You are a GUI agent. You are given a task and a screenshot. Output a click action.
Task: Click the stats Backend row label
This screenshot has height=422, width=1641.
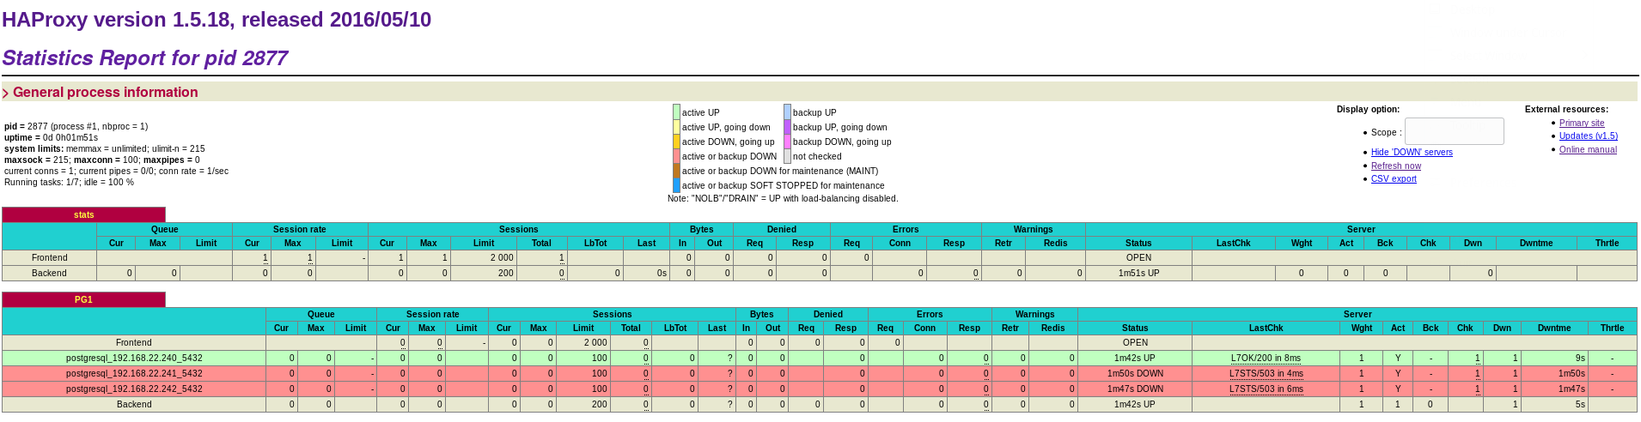tap(49, 274)
